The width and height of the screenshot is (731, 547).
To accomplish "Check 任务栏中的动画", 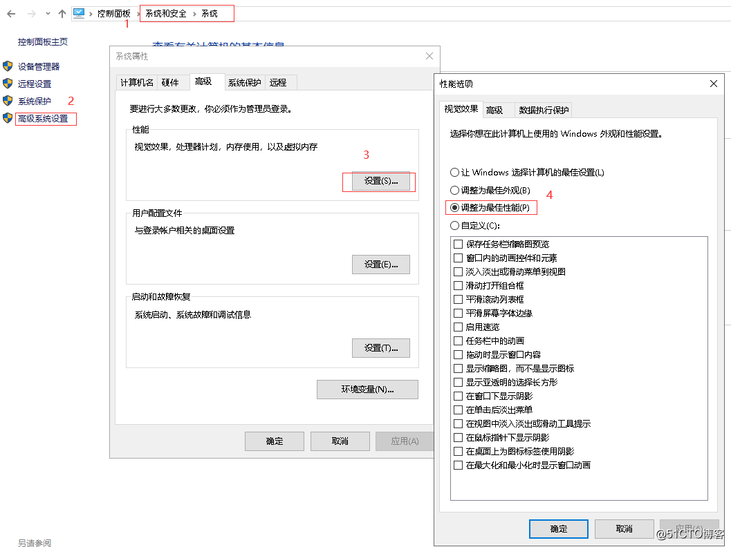I will [459, 341].
